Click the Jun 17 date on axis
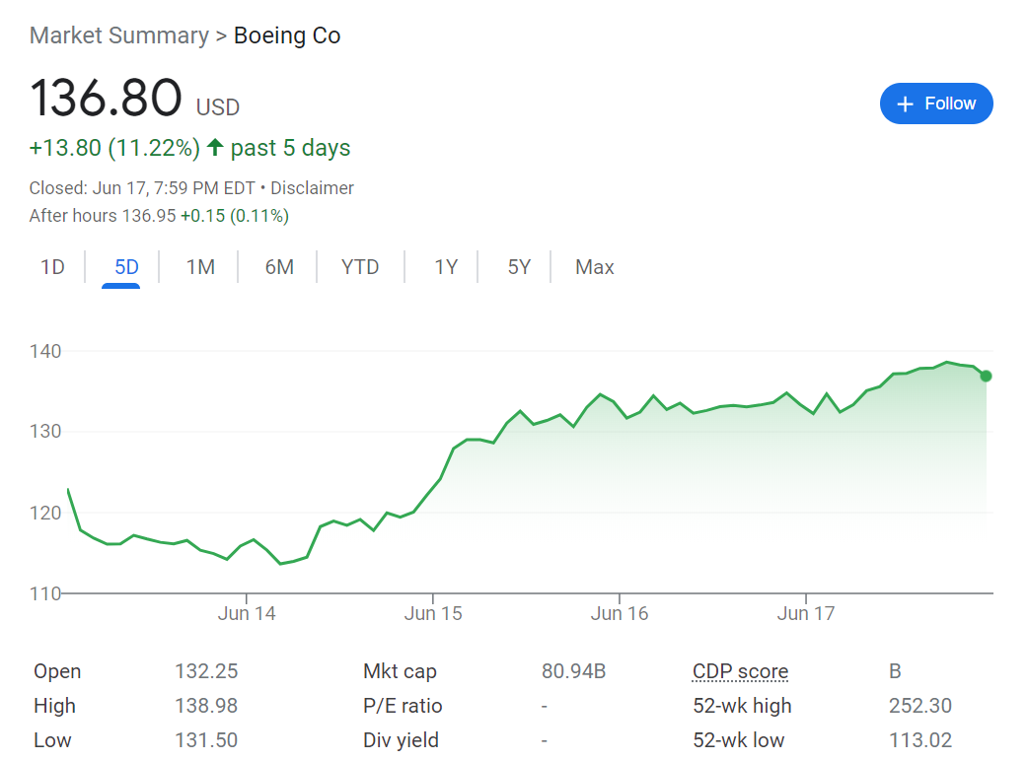Screen dimensions: 1028x761 (806, 613)
